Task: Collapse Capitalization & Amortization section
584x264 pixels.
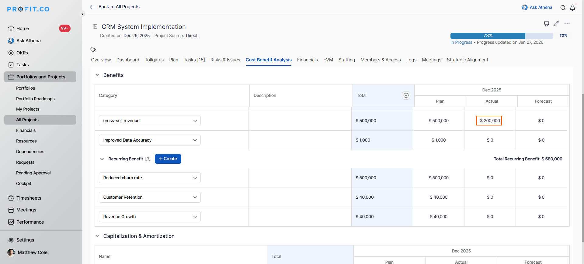Action: click(x=97, y=236)
